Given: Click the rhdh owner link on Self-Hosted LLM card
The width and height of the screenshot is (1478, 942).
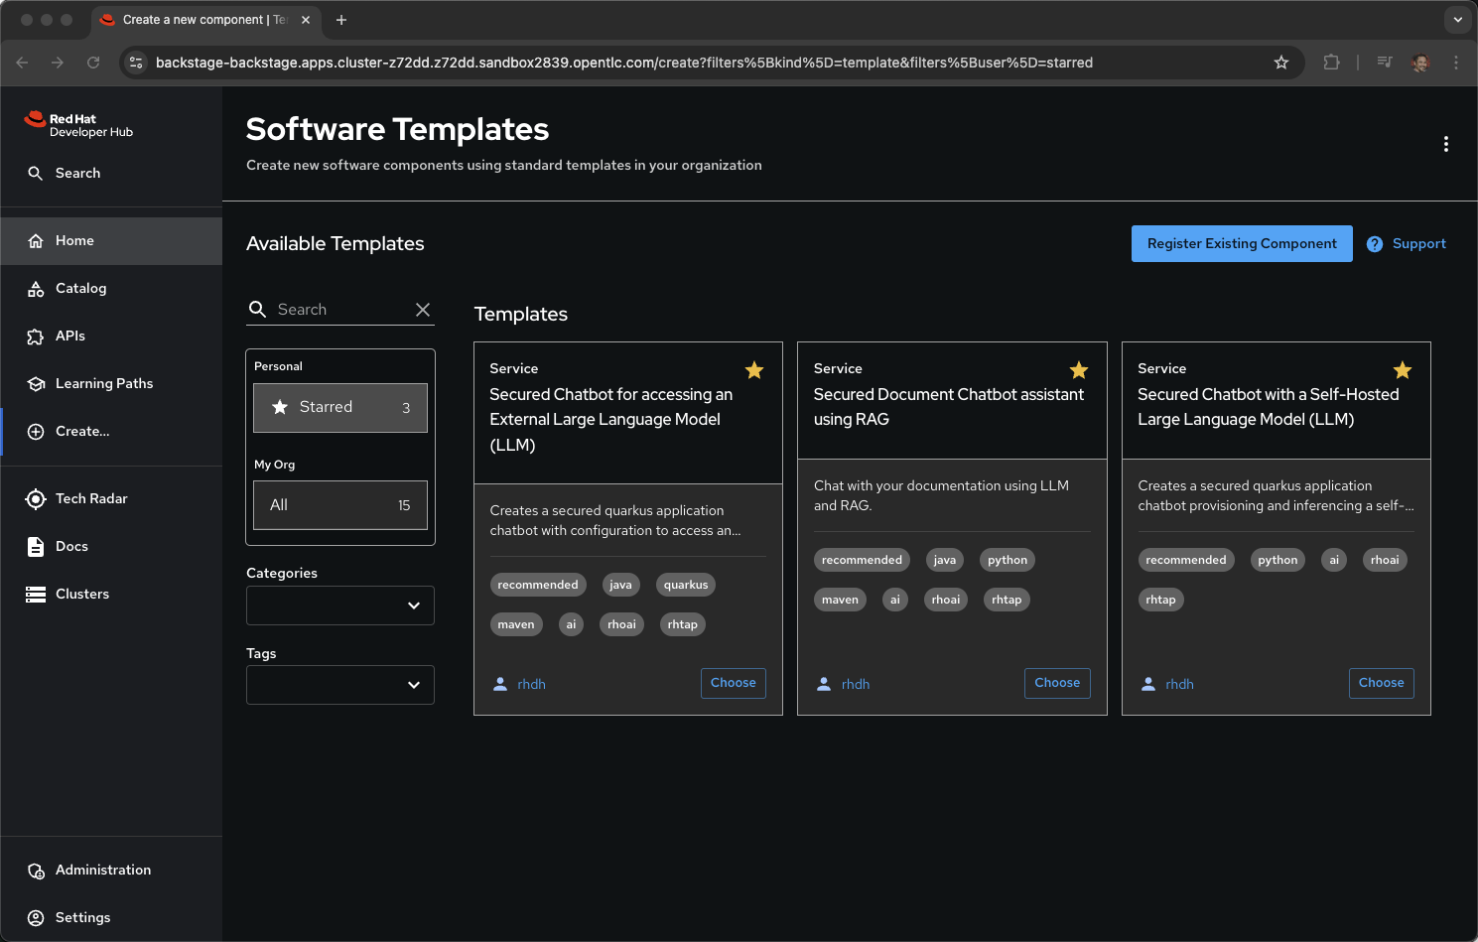Looking at the screenshot, I should click(1179, 684).
